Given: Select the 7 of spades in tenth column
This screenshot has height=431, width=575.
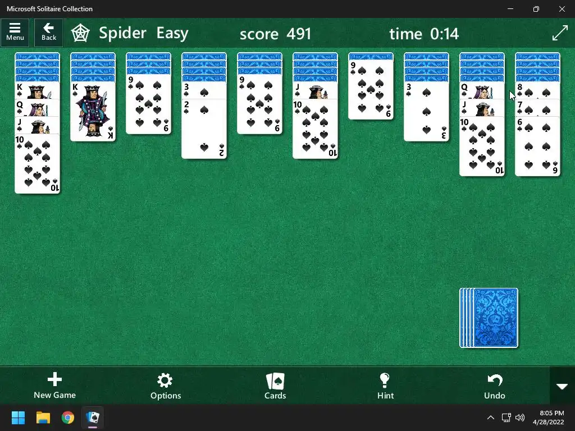Looking at the screenshot, I should point(537,108).
